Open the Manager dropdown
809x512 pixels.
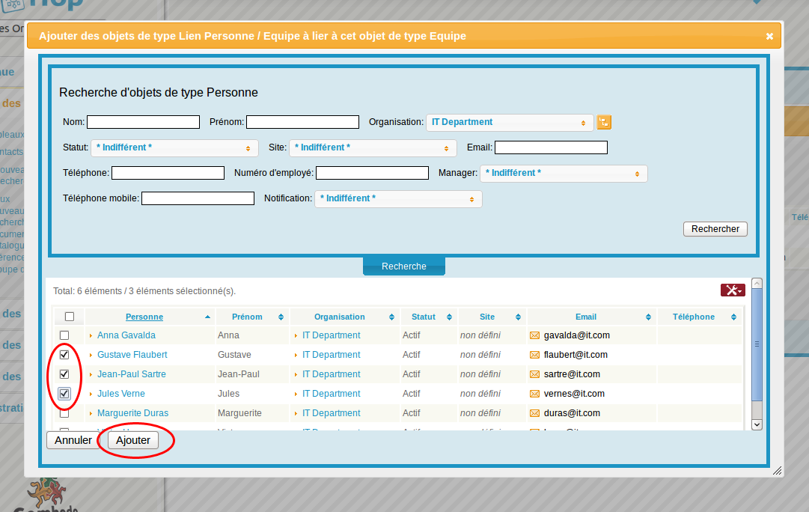coord(563,173)
